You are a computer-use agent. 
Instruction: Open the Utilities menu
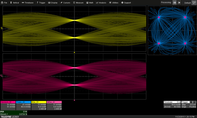114,3
